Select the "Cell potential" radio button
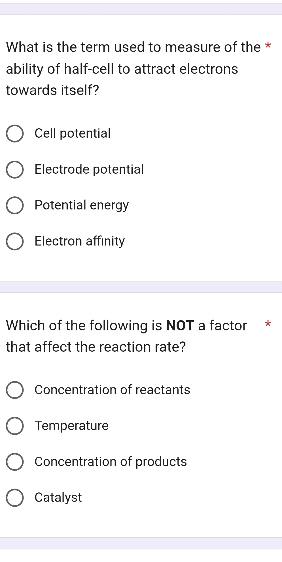 coord(15,133)
